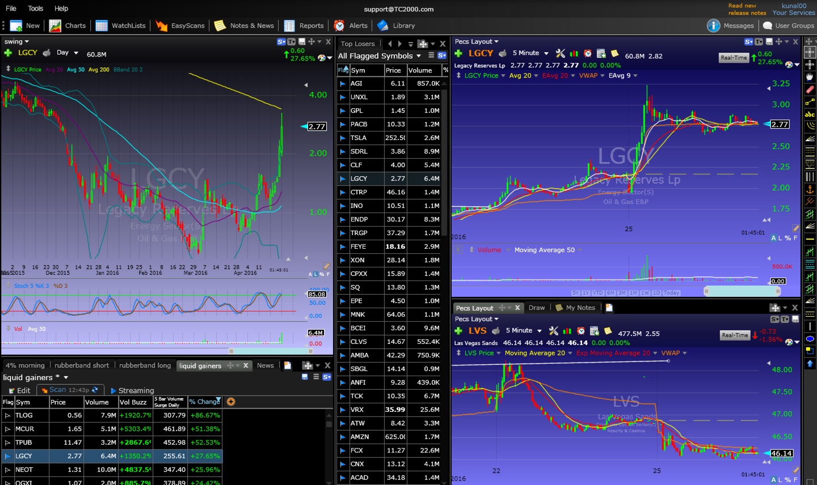Open Avg 20 indicator dropdown on LGCY chart
This screenshot has width=817, height=485.
(536, 75)
